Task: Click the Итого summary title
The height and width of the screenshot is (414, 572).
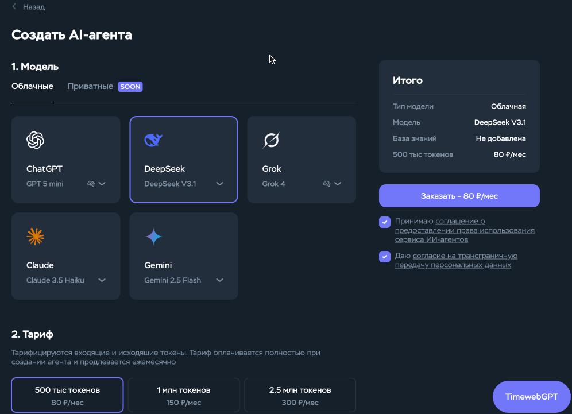Action: click(408, 80)
